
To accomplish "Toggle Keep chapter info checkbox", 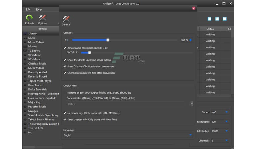I will [x=65, y=119].
